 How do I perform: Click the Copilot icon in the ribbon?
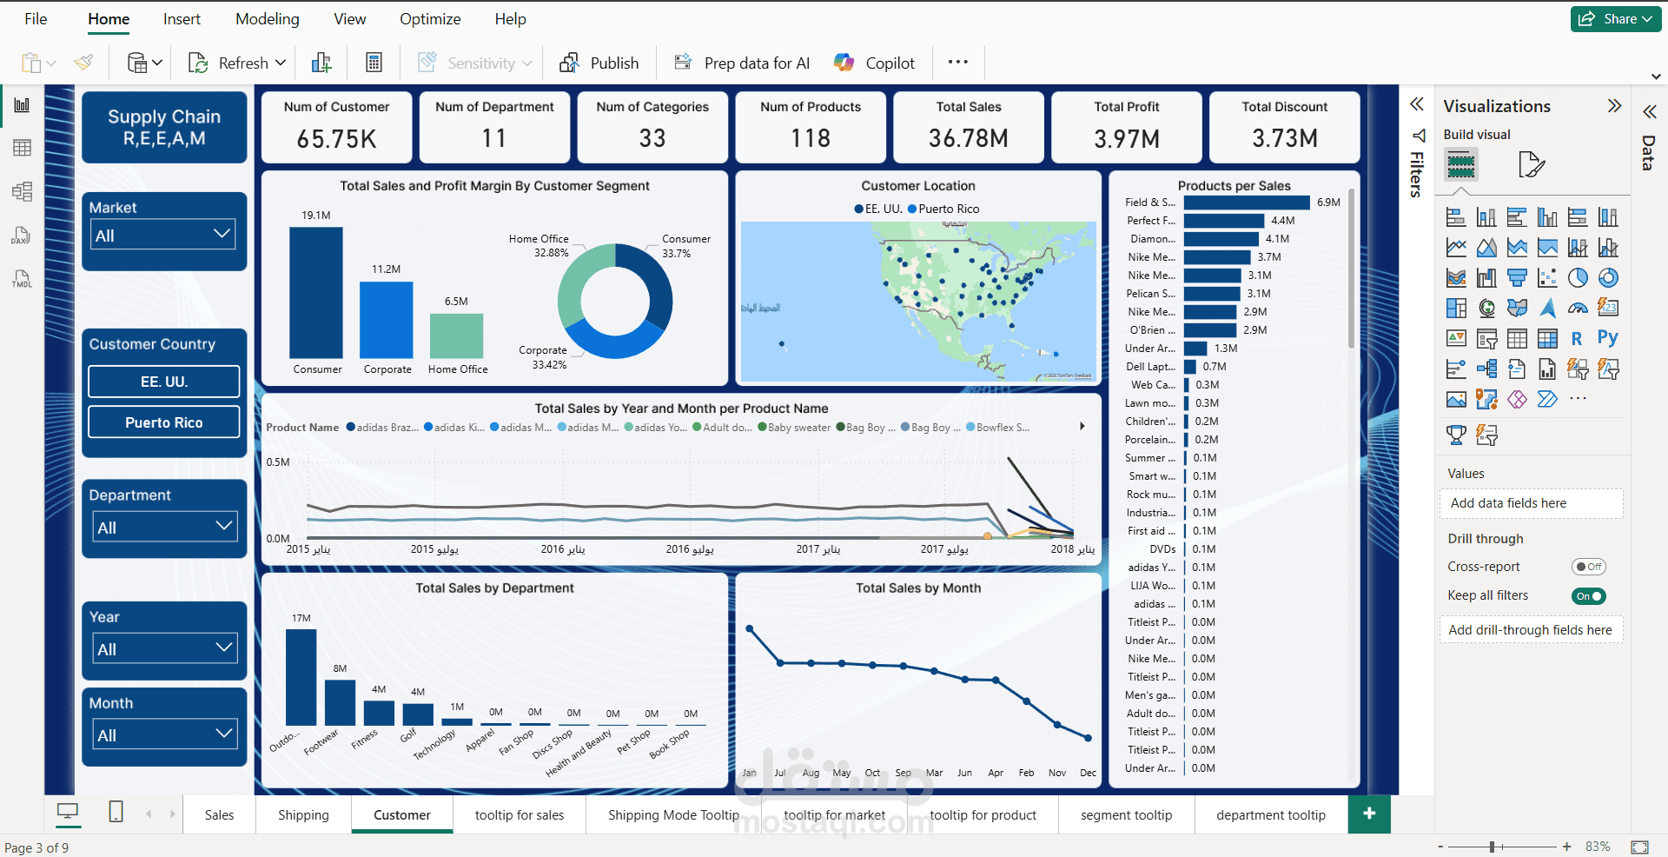coord(844,63)
